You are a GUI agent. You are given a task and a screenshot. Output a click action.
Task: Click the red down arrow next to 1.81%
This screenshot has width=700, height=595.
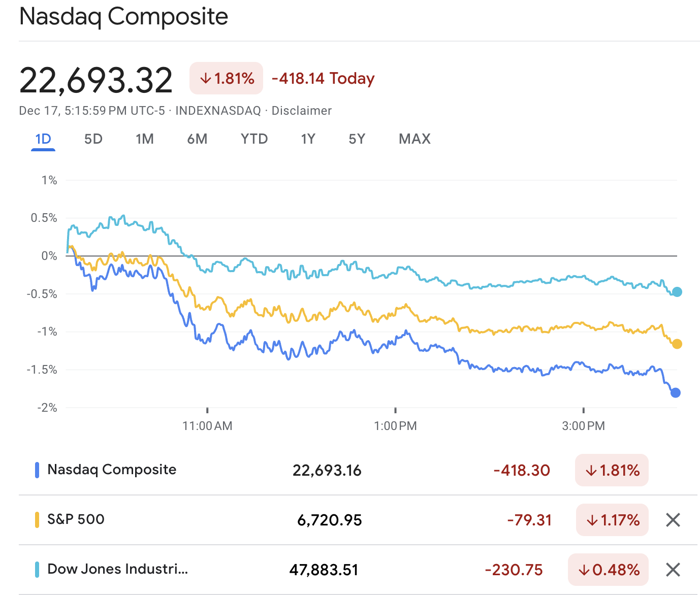tap(206, 78)
